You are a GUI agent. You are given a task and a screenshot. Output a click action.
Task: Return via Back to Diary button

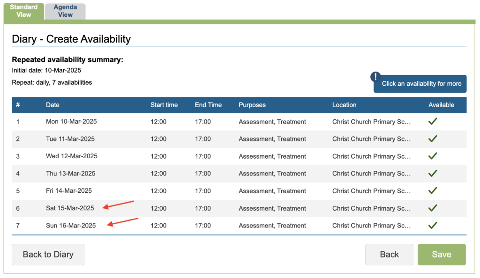click(48, 255)
